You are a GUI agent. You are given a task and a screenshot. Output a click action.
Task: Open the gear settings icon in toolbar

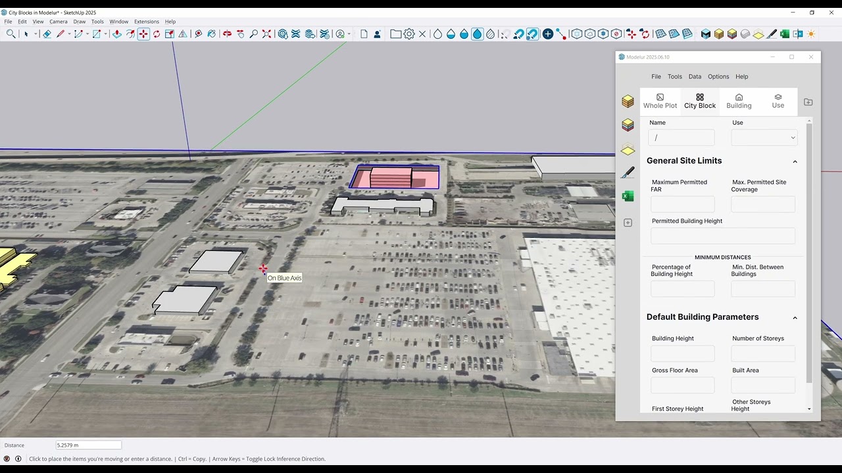click(409, 34)
